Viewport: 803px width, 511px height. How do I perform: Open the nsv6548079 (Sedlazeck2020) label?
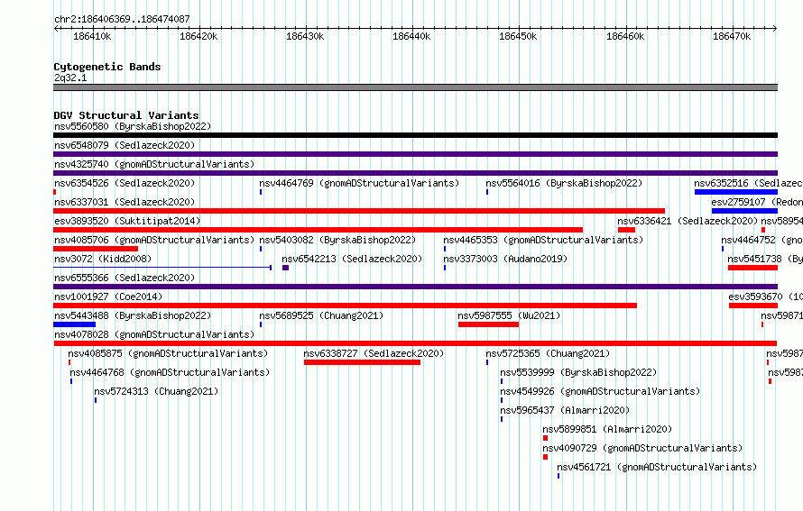(x=125, y=145)
